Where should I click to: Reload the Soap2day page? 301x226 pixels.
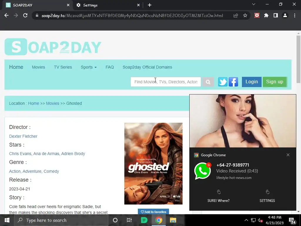(x=25, y=16)
